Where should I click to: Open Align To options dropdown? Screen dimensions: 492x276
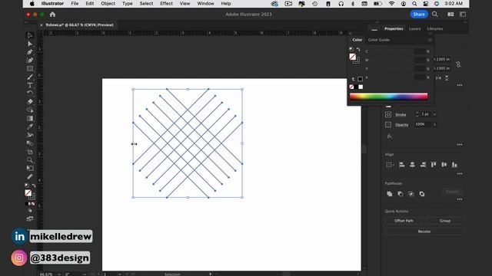390,165
